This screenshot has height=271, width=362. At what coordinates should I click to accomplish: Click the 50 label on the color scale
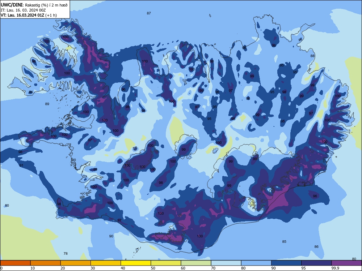[153, 268]
